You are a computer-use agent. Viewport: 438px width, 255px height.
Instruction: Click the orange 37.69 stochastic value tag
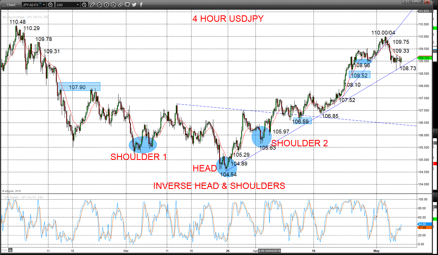tap(425, 227)
